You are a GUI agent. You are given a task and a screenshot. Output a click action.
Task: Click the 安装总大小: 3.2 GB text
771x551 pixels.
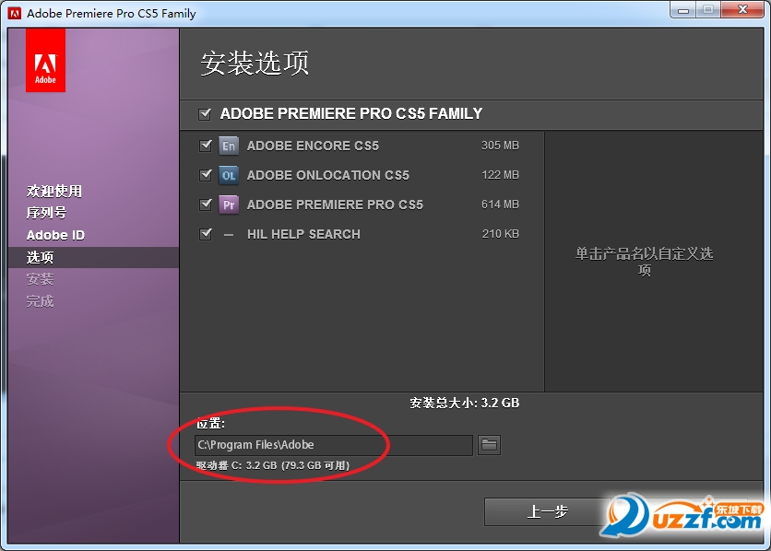(465, 404)
